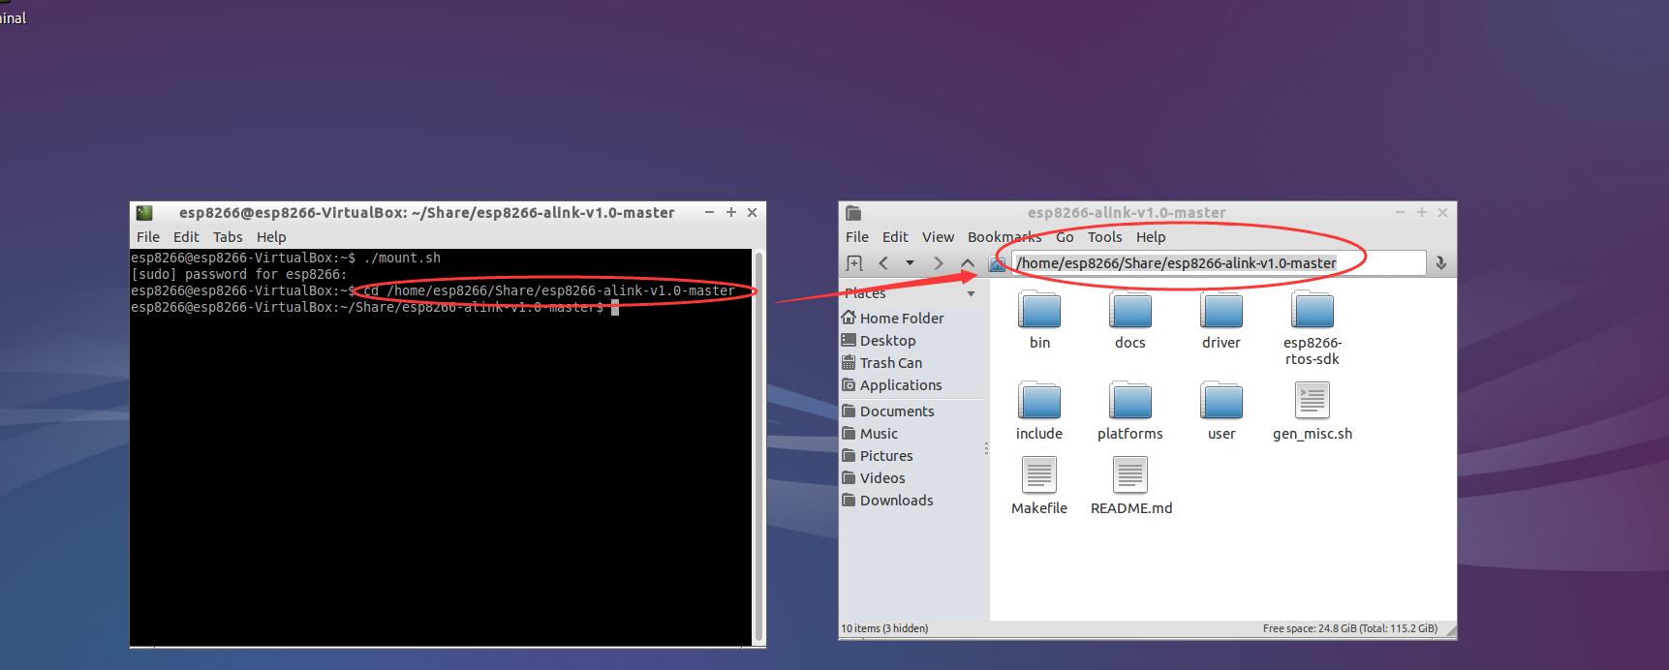1669x670 pixels.
Task: Open the Bookmarks menu
Action: coord(1004,236)
